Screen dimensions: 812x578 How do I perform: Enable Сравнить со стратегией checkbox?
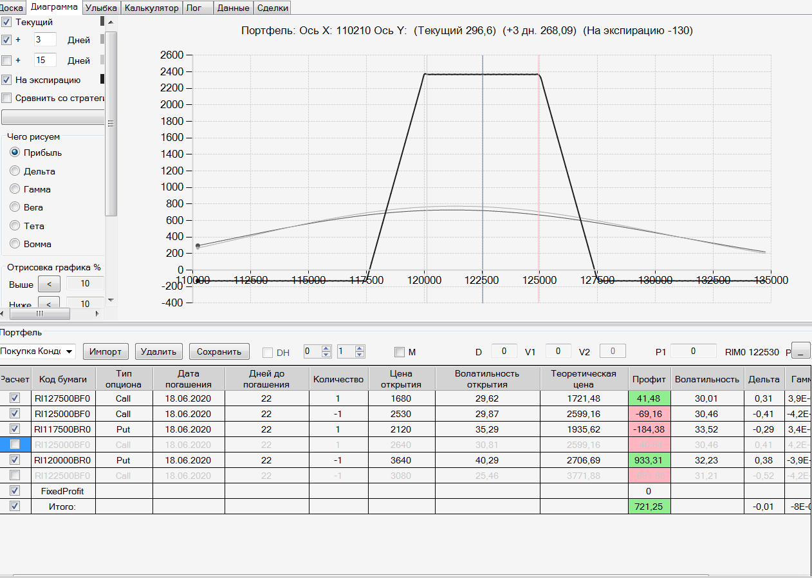pos(7,98)
